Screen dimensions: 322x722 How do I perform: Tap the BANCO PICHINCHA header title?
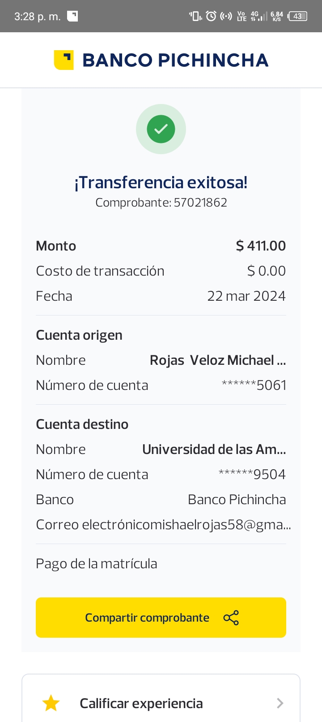175,60
